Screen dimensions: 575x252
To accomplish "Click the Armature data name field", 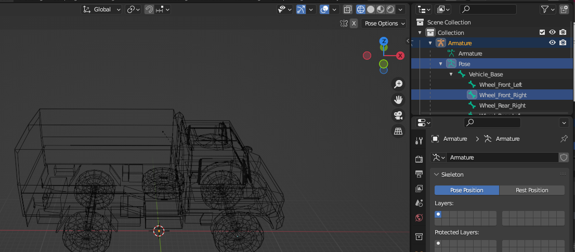I will 502,157.
